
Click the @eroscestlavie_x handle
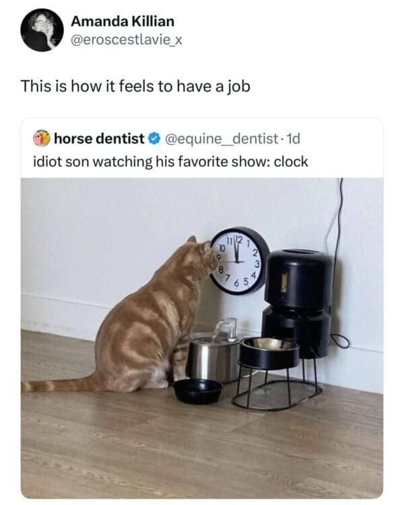click(127, 40)
